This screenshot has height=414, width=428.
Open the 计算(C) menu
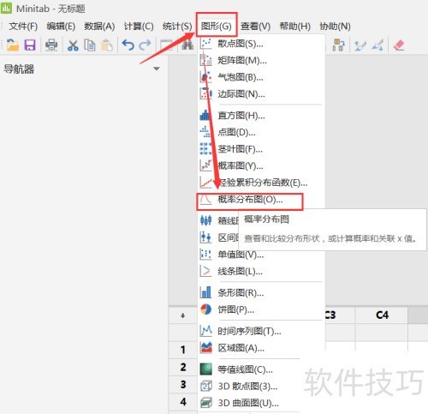pyautogui.click(x=139, y=27)
